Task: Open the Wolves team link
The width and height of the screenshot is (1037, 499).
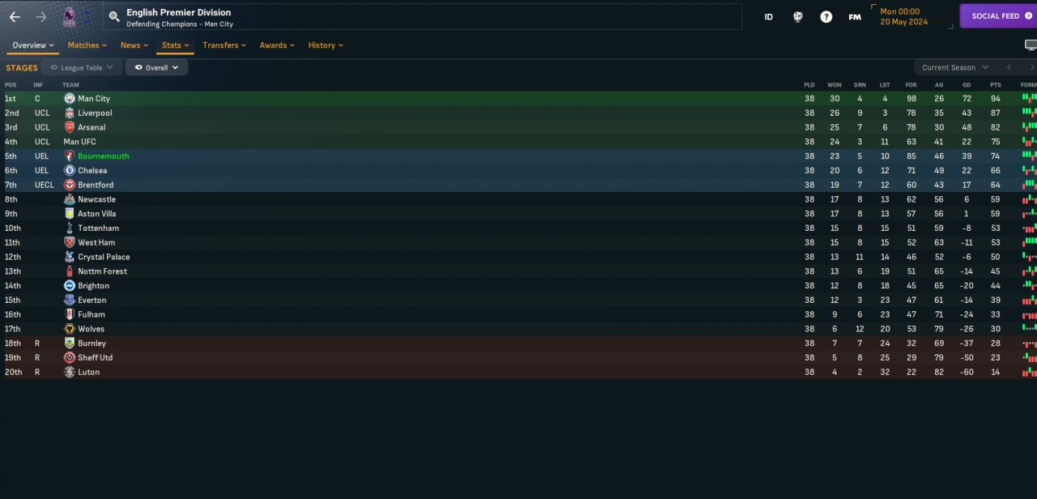Action: [91, 329]
